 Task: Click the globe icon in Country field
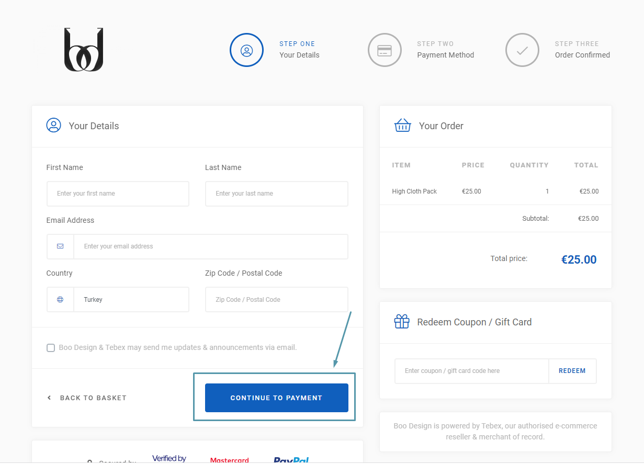click(60, 300)
